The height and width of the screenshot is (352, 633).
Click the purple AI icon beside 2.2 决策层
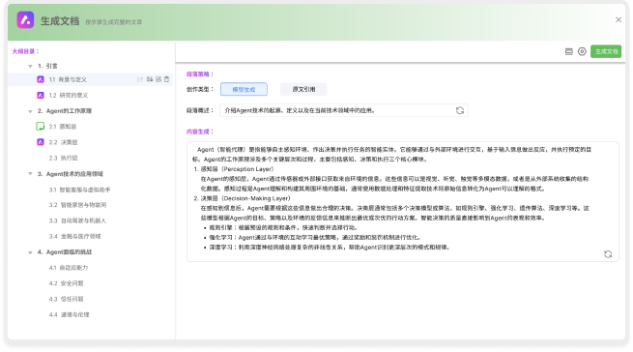41,142
